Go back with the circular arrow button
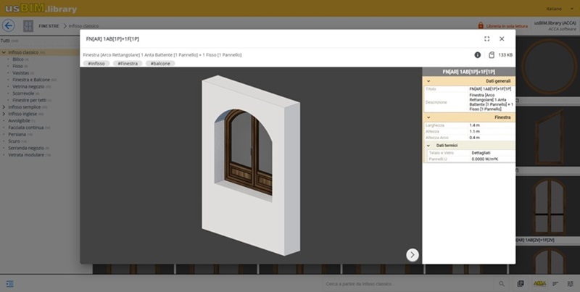 [x=9, y=25]
